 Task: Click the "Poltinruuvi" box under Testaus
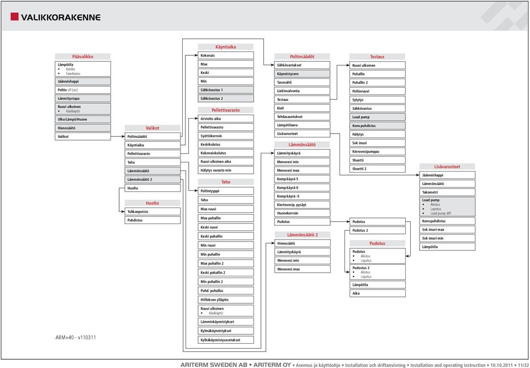(x=378, y=91)
